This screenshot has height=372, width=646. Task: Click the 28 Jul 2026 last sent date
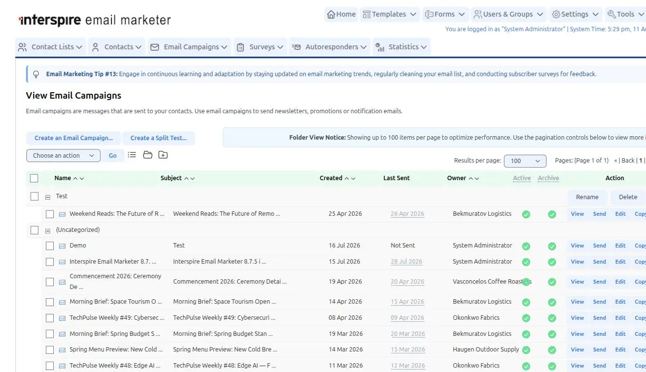tap(406, 262)
